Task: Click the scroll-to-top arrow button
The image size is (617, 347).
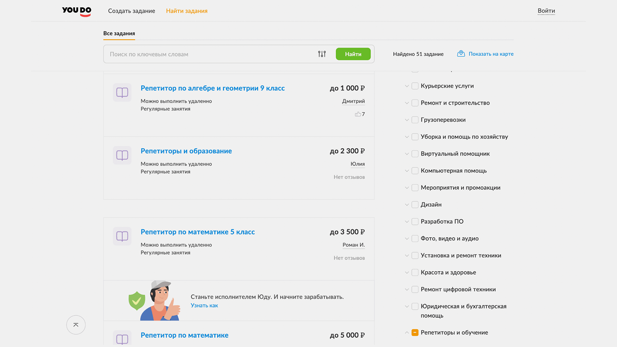Action: (x=76, y=325)
